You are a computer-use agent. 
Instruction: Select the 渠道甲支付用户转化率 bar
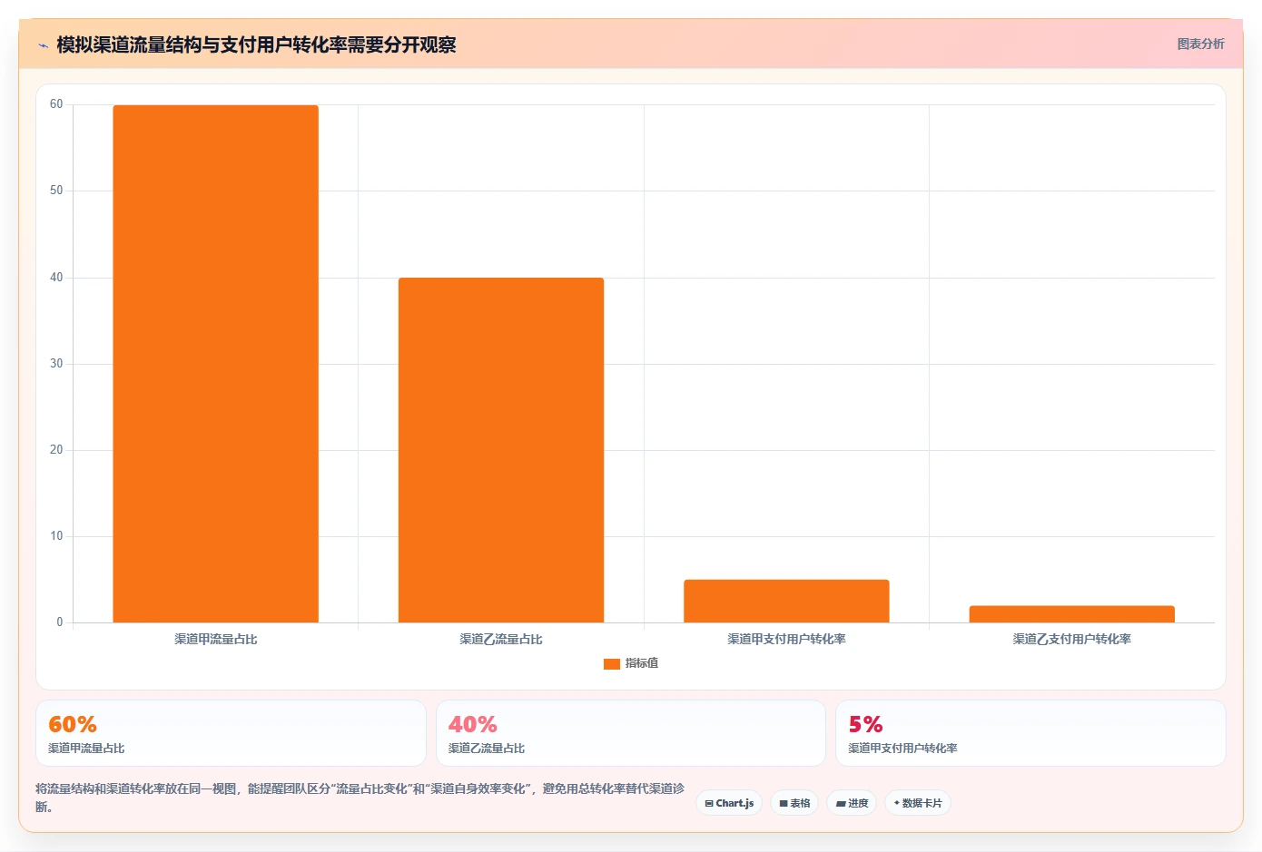coord(786,601)
